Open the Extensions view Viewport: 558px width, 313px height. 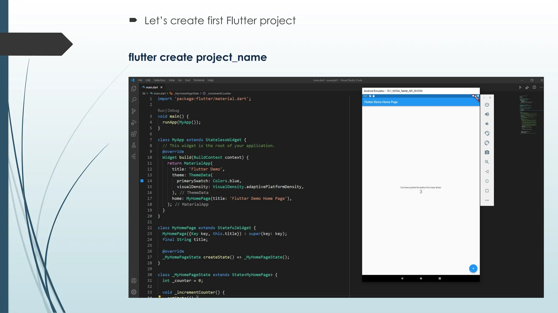coord(134,134)
